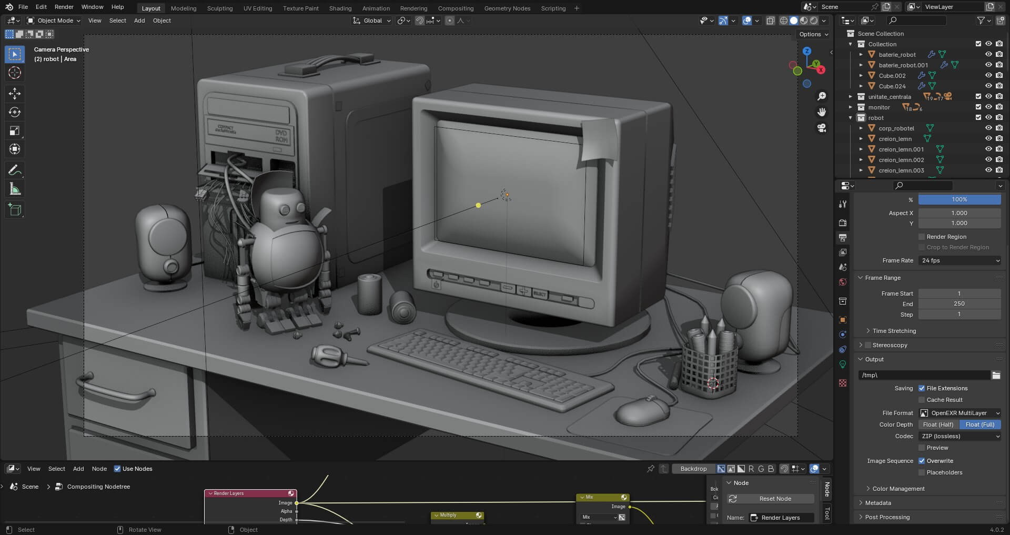The image size is (1010, 535).
Task: Expand the Color Management section
Action: point(898,489)
